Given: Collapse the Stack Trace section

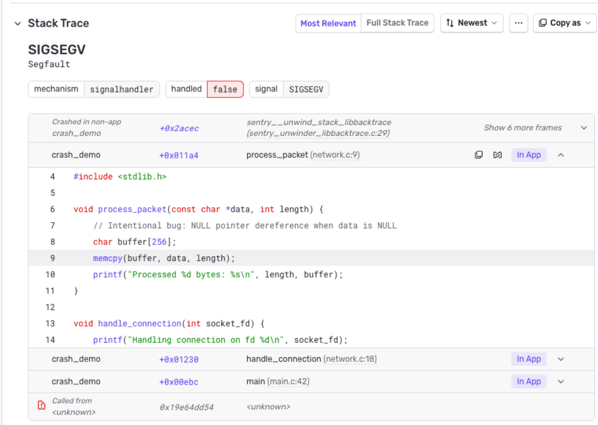Looking at the screenshot, I should tap(18, 23).
